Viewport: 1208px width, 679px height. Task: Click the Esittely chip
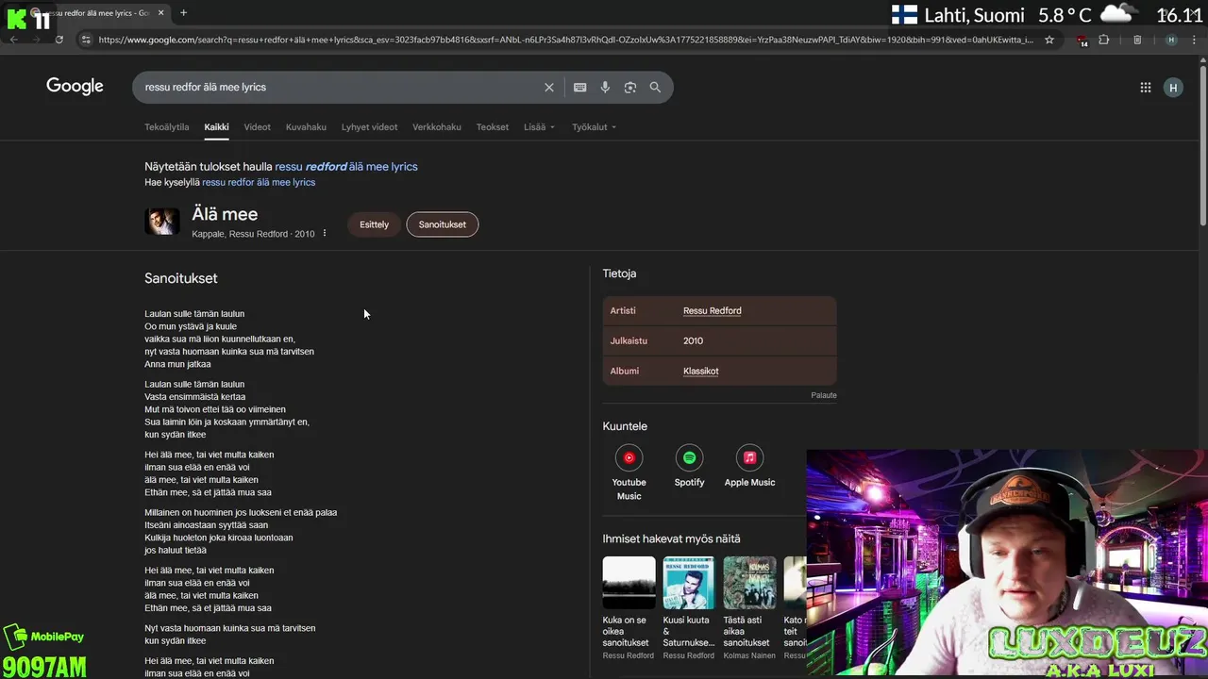374,224
